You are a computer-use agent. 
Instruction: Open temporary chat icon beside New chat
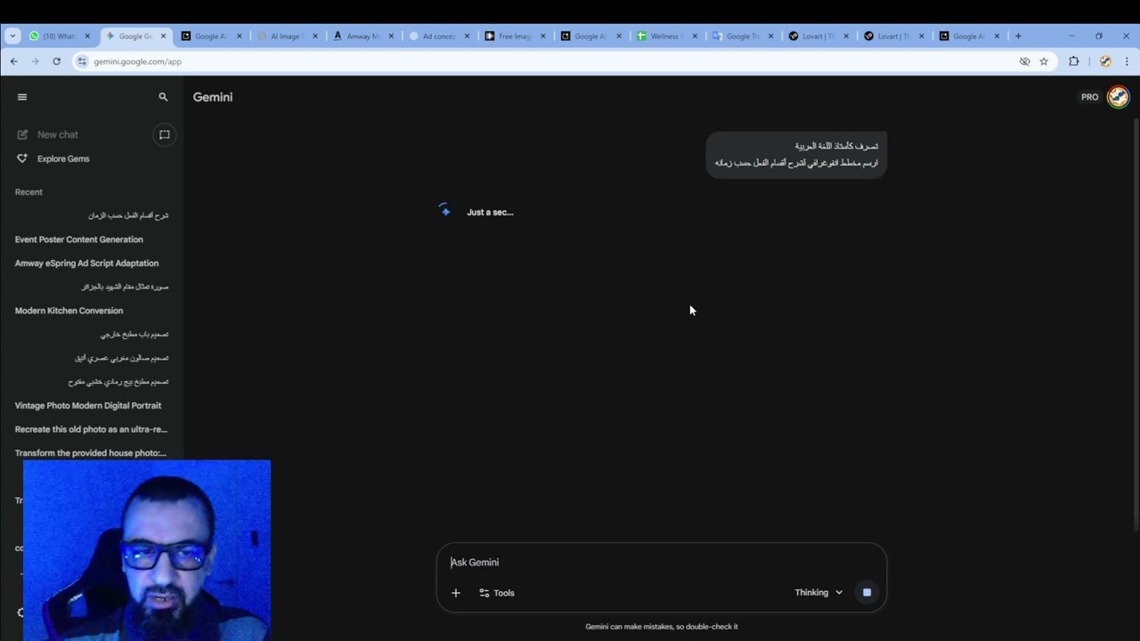[x=164, y=134]
